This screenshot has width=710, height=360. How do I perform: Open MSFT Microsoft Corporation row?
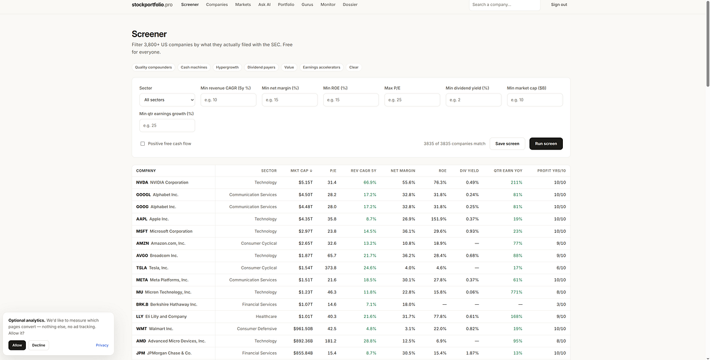351,232
